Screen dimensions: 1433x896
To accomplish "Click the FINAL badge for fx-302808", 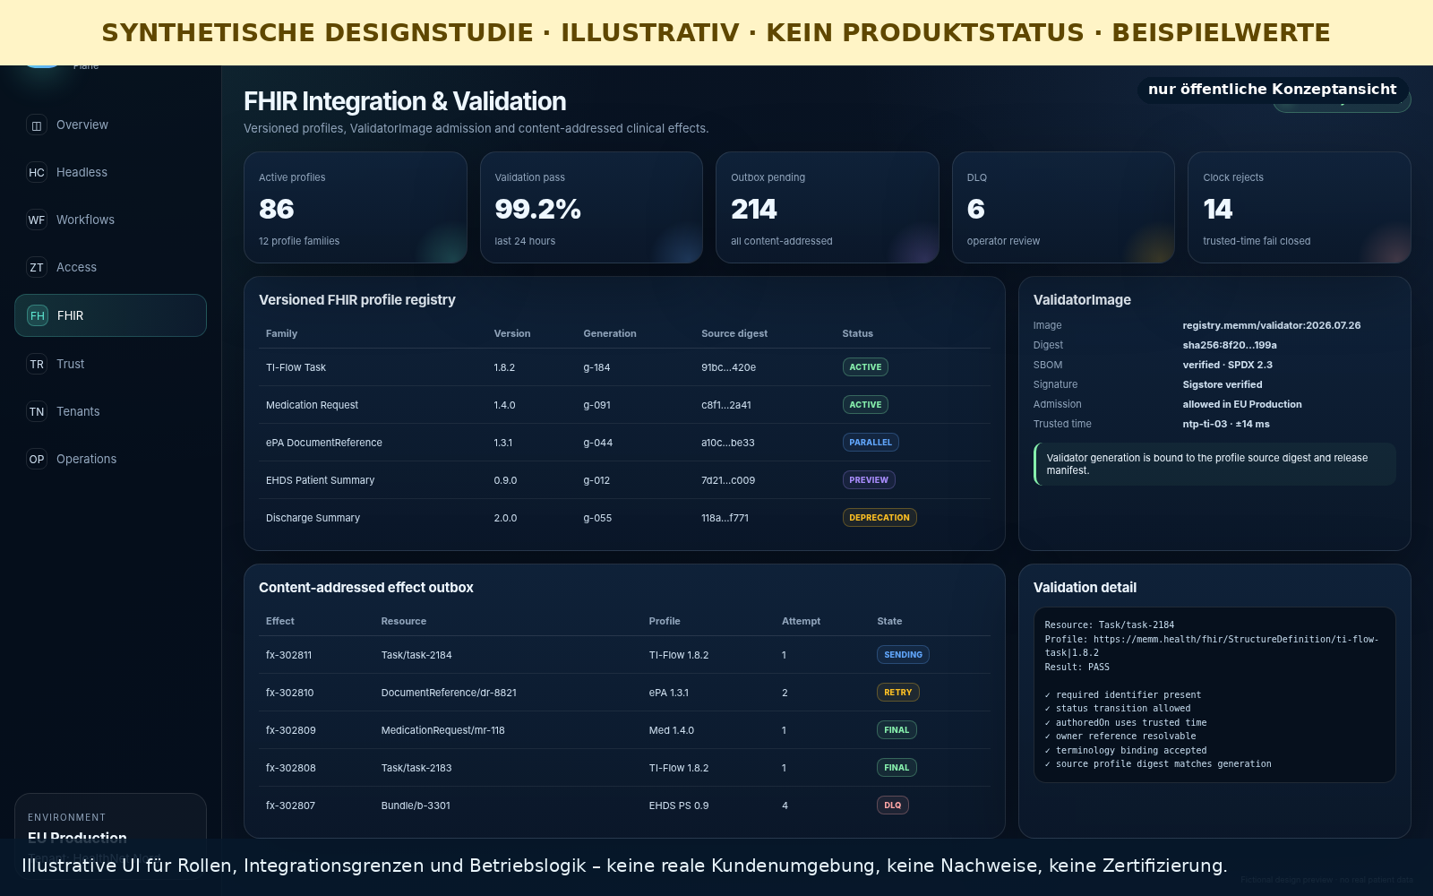I will coord(897,768).
